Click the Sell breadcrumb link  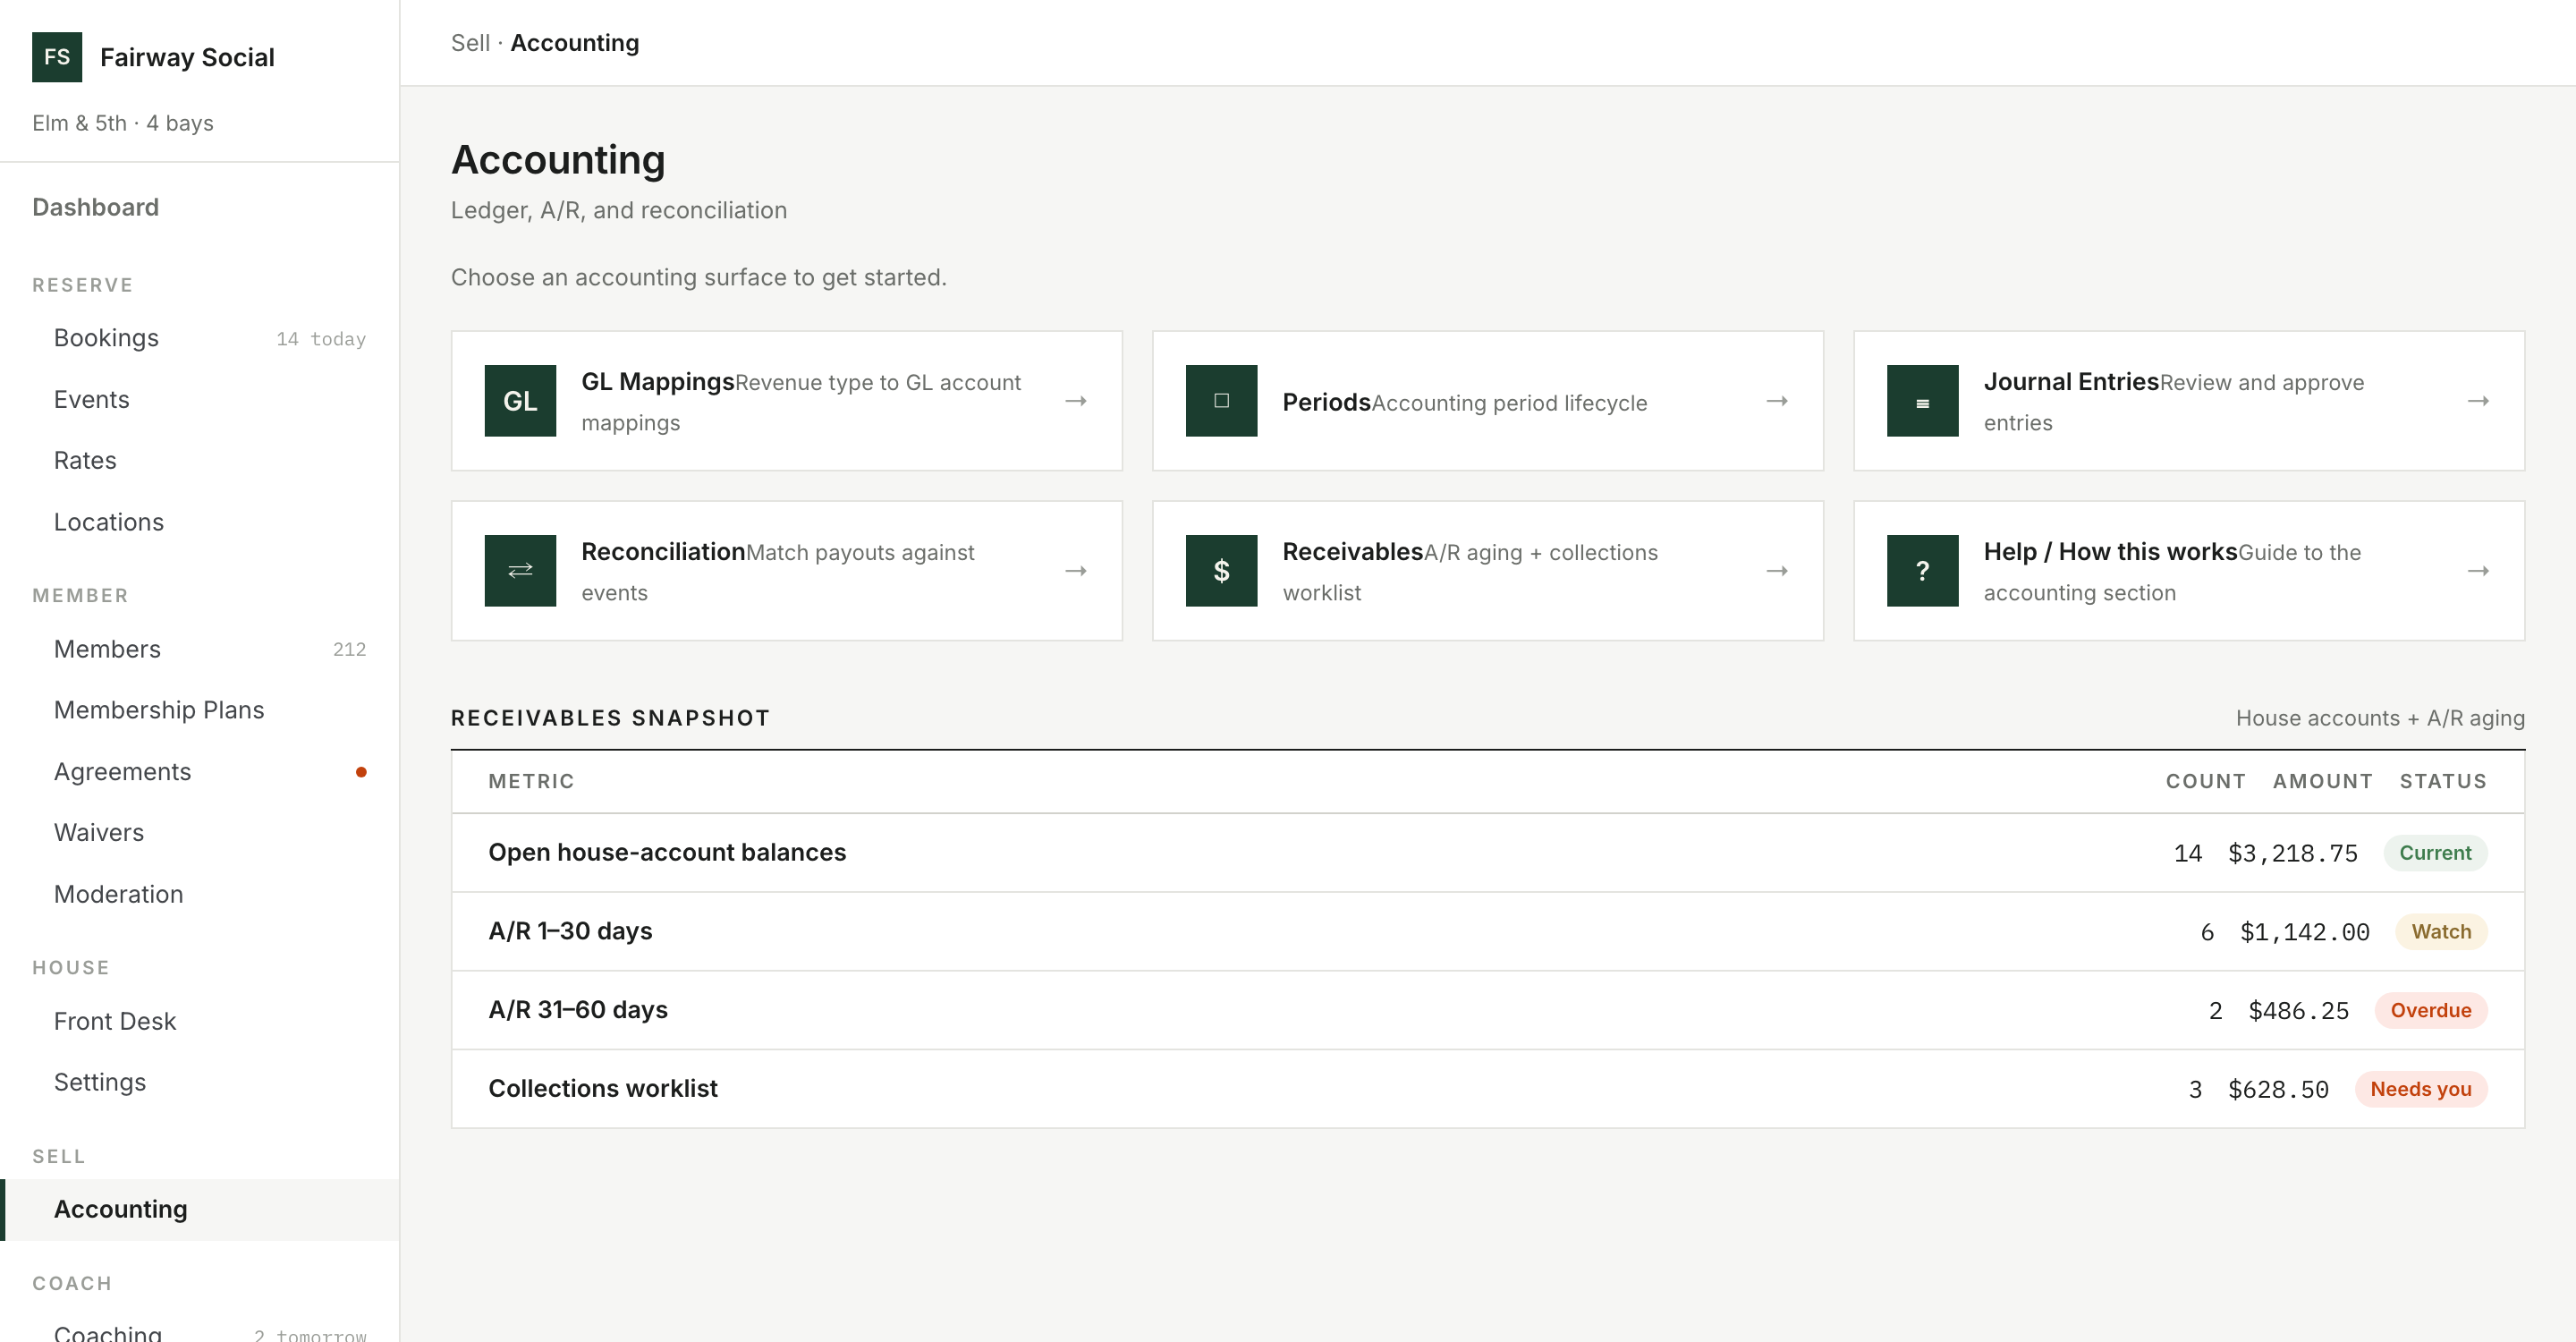coord(470,43)
